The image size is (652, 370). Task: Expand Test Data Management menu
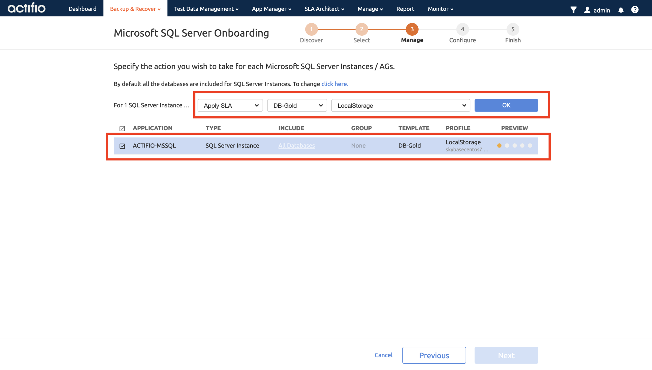pyautogui.click(x=206, y=9)
